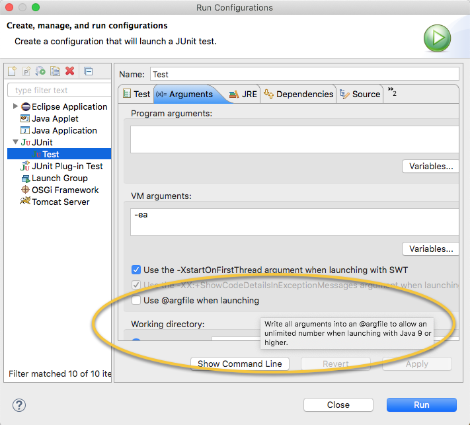Click into the Program arguments text area
This screenshot has width=470, height=425.
(294, 139)
